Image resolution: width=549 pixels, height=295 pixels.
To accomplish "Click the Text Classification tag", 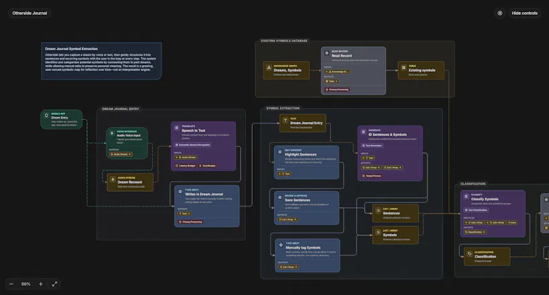I will [x=476, y=210].
